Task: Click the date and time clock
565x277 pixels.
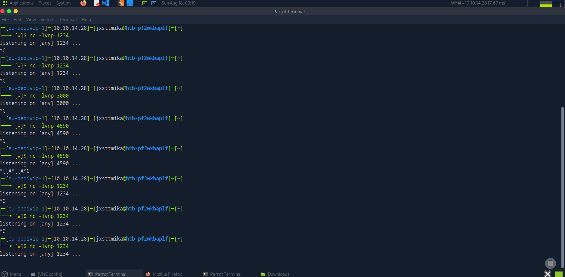Action: tap(179, 3)
